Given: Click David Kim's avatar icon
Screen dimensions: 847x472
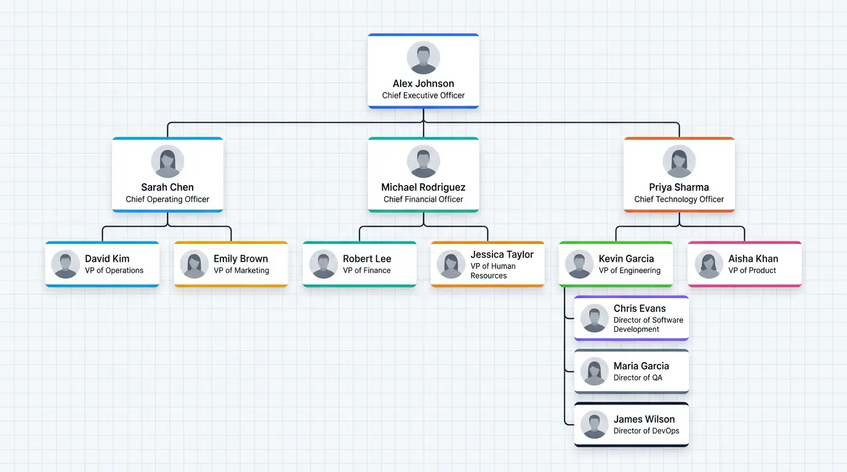Looking at the screenshot, I should [66, 264].
